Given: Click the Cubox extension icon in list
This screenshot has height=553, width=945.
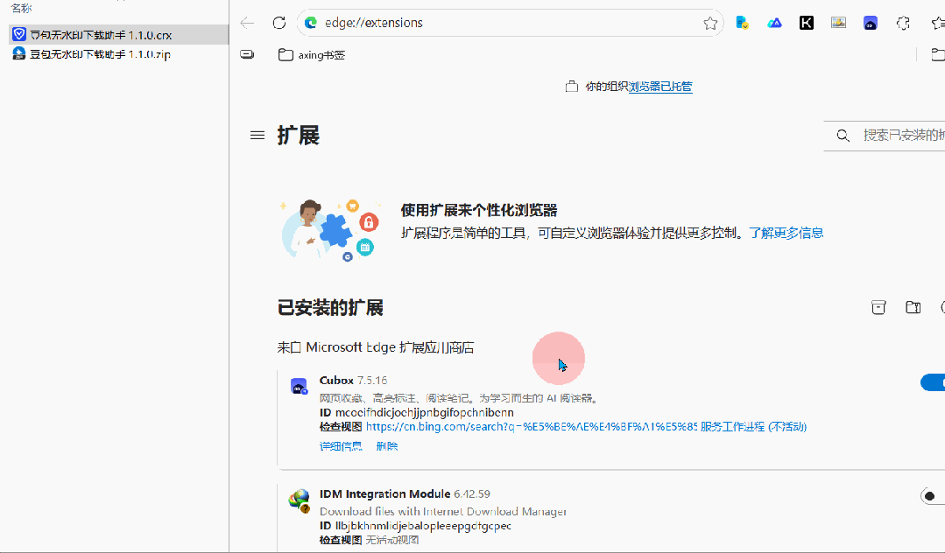Looking at the screenshot, I should [x=299, y=386].
